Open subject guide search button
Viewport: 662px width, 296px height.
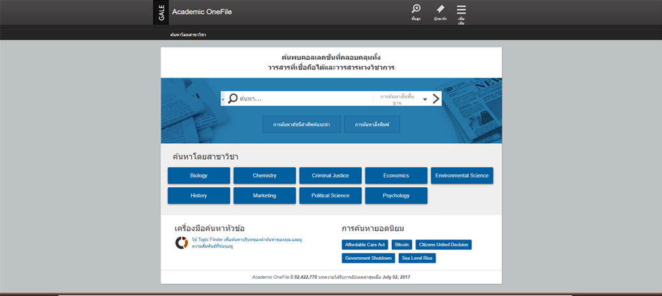point(301,125)
